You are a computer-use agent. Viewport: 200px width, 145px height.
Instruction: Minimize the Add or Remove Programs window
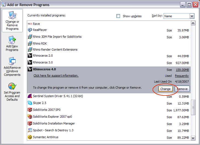(x=183, y=5)
